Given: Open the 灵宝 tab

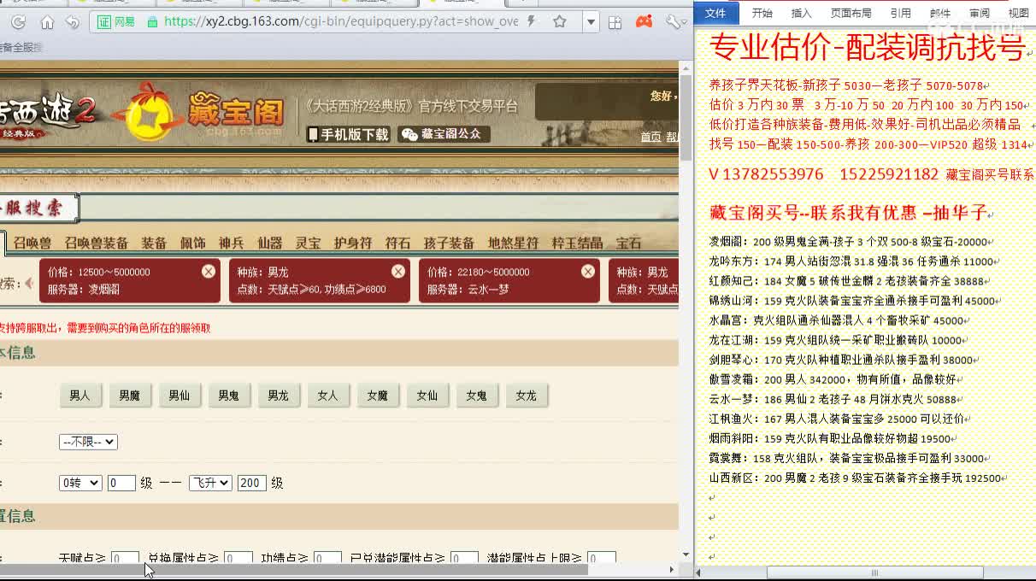Looking at the screenshot, I should coord(308,243).
